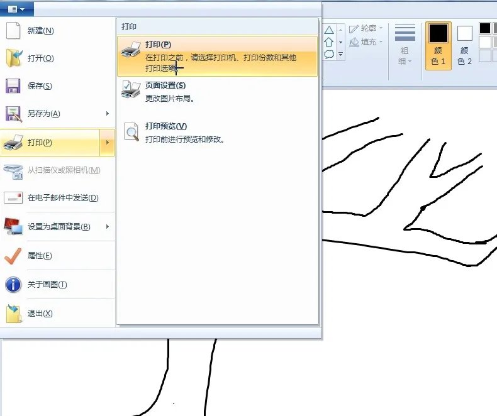Select 属性(E) menu entry
Viewport: 497px width, 416px height.
(x=40, y=256)
